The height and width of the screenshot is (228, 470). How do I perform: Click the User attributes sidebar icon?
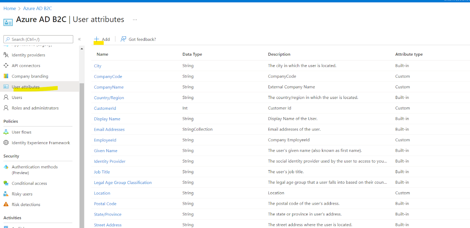pyautogui.click(x=6, y=87)
